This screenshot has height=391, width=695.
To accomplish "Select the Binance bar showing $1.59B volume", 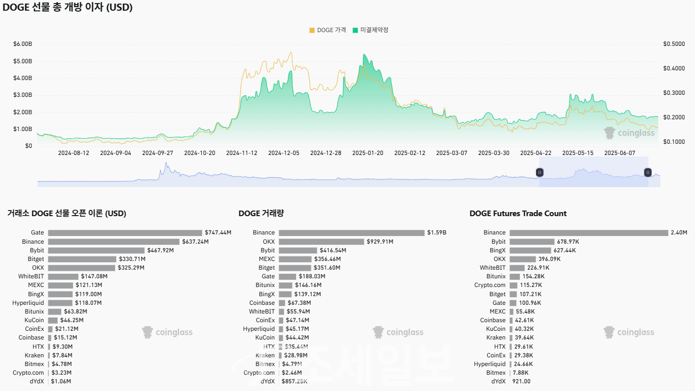I will pyautogui.click(x=351, y=232).
